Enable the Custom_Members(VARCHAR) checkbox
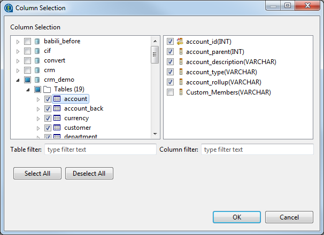The width and height of the screenshot is (324, 235). tap(171, 92)
